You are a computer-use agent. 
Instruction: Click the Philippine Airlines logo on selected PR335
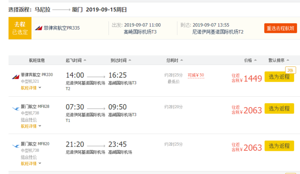(39, 28)
